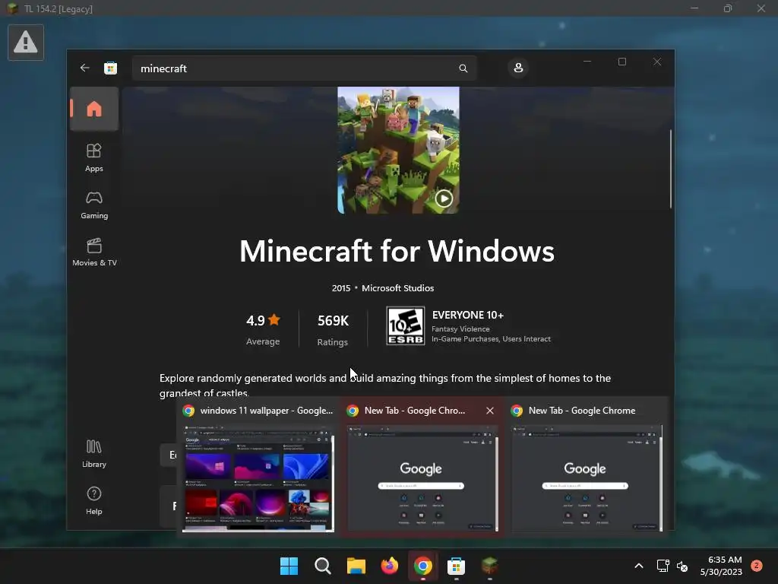Click the Minecraft for Windows cover art
The image size is (778, 584).
tap(398, 150)
